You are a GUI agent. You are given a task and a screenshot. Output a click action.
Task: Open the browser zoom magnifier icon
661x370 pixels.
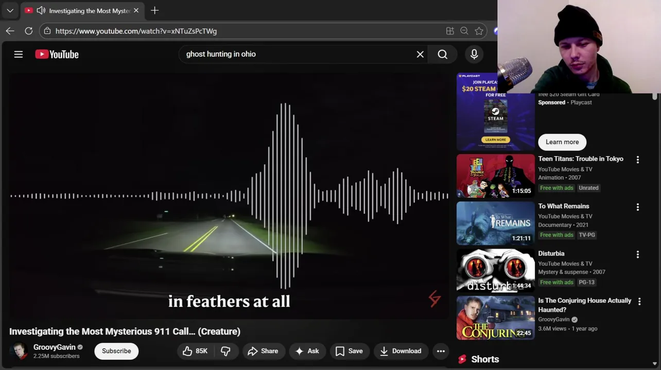pos(464,31)
